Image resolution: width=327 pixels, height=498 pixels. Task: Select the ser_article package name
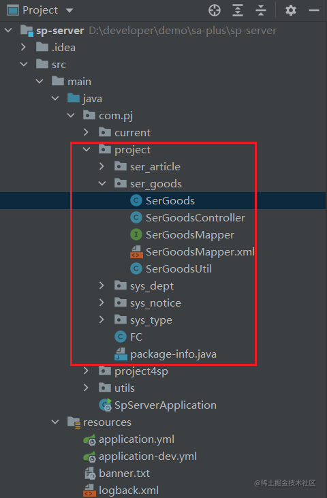(x=155, y=167)
